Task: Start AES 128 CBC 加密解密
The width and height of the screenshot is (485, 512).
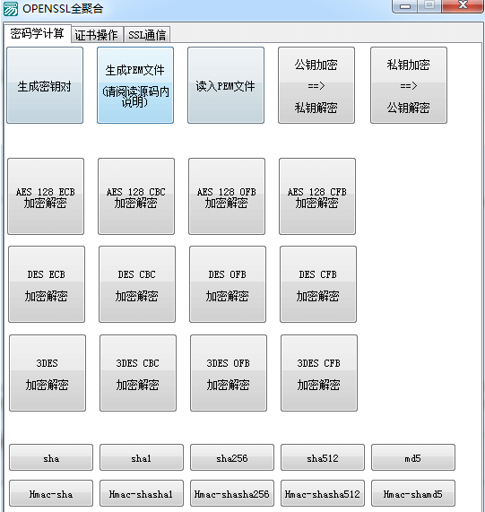Action: tap(136, 196)
